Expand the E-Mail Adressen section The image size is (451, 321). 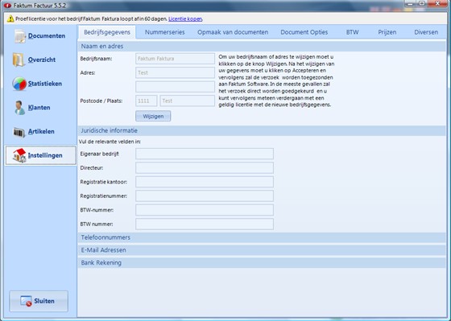point(262,250)
